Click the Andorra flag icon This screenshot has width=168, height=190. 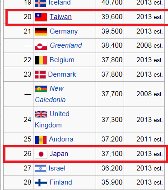coord(41,140)
